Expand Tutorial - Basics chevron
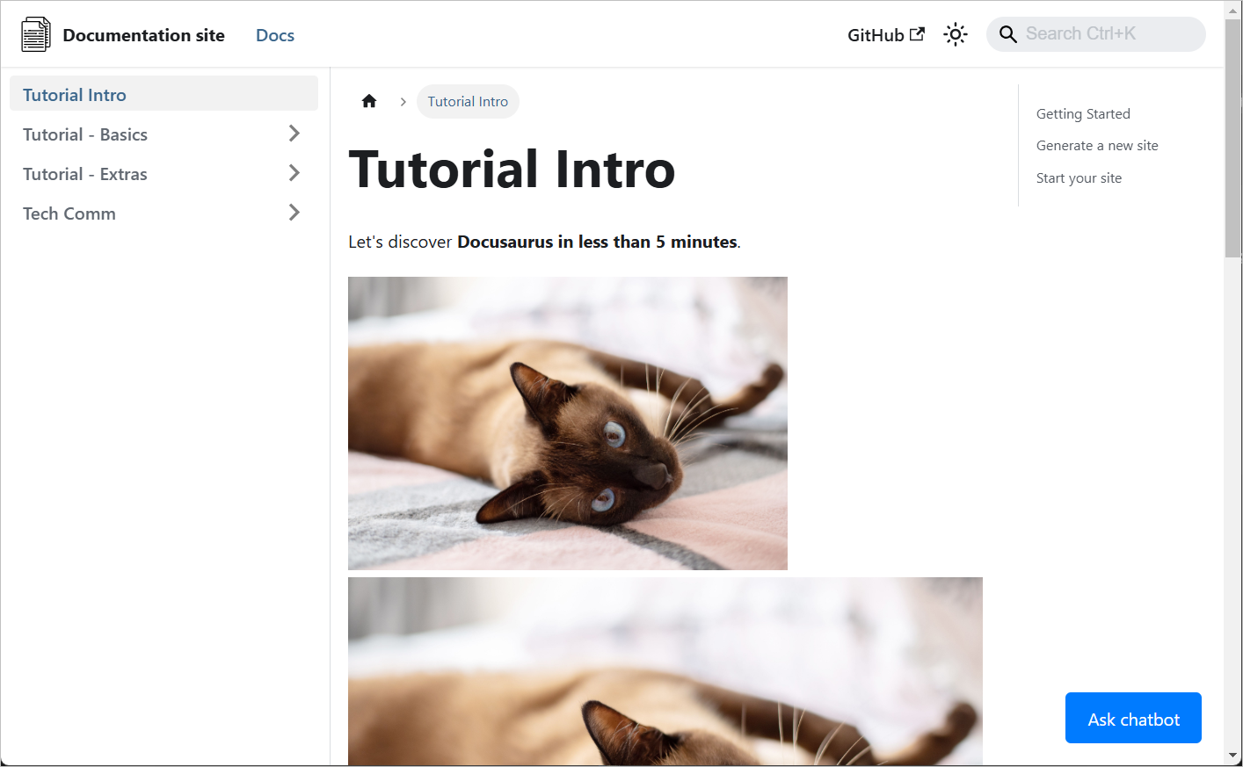 coord(294,134)
